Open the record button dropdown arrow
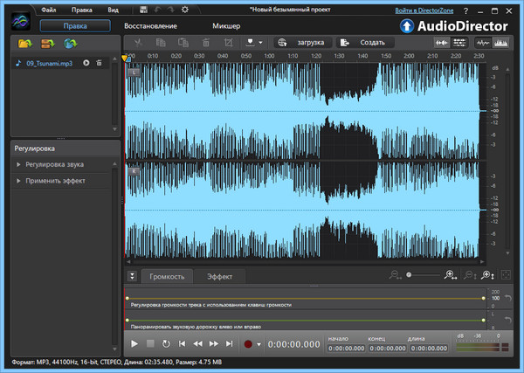 259,344
